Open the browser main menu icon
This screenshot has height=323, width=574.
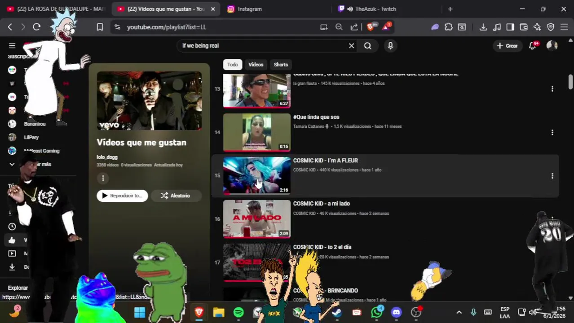[x=564, y=27]
